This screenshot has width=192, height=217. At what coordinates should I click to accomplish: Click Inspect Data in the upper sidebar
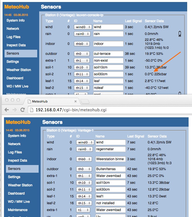point(16,45)
